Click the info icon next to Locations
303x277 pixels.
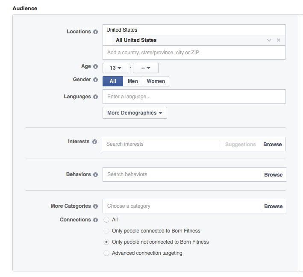[95, 32]
